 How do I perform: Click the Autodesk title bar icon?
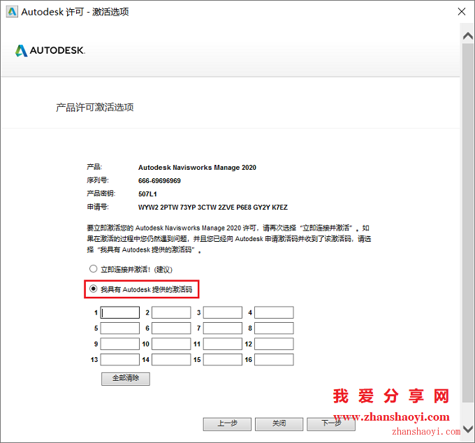click(12, 12)
